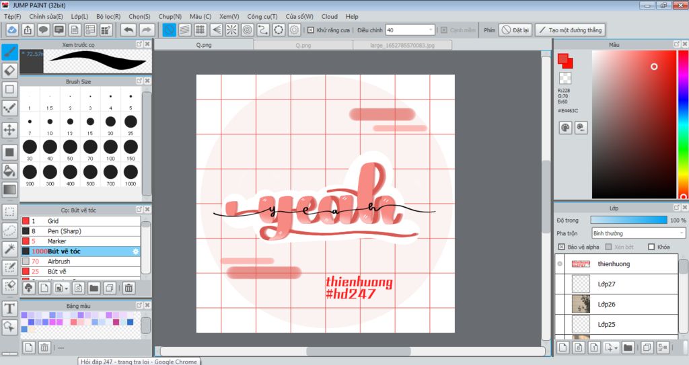Toggle Bảo vệ alpha checkbox
Viewport: 689px width, 365px height.
click(561, 247)
